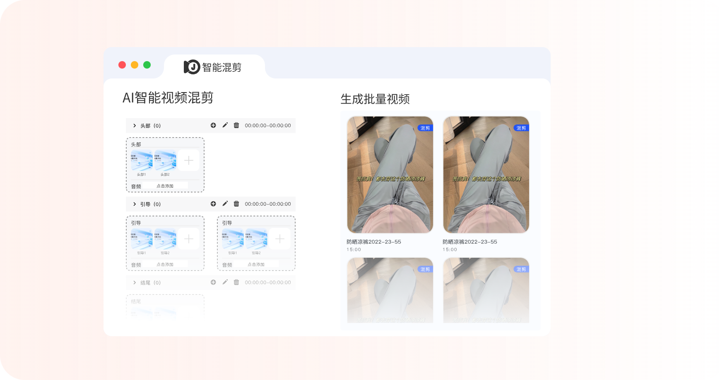This screenshot has width=727, height=380.
Task: Click the trash icon in 结尾 row
Action: [x=236, y=282]
